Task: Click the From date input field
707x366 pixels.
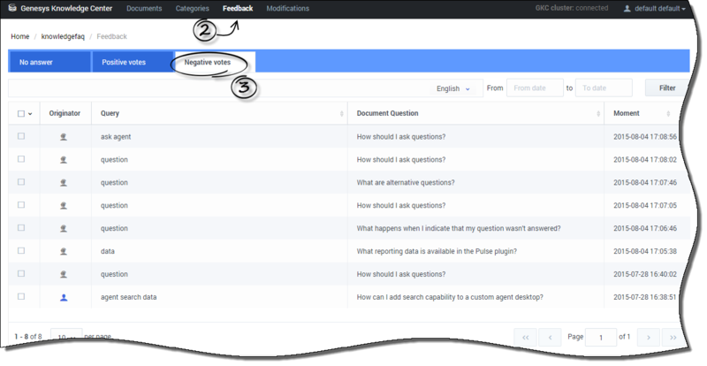Action: pyautogui.click(x=535, y=88)
